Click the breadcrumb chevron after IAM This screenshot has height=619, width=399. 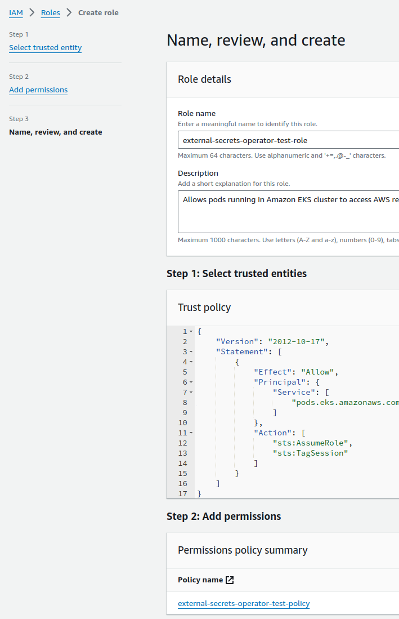click(x=32, y=12)
